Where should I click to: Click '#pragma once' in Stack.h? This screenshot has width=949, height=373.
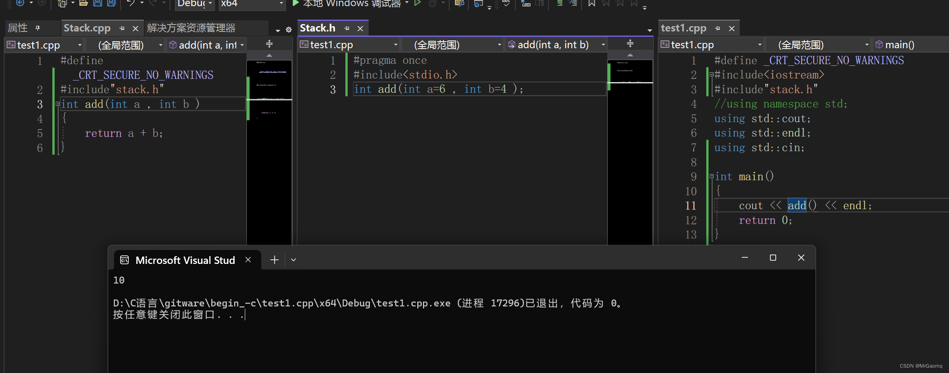point(390,60)
